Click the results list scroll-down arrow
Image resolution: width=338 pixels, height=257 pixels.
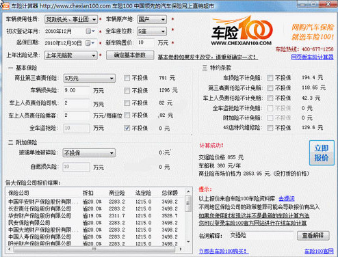click(x=188, y=241)
